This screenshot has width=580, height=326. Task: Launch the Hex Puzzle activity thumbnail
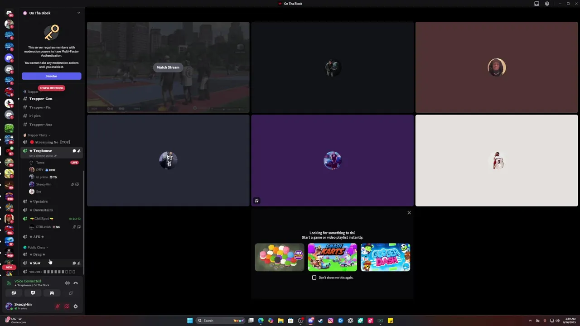click(x=280, y=257)
